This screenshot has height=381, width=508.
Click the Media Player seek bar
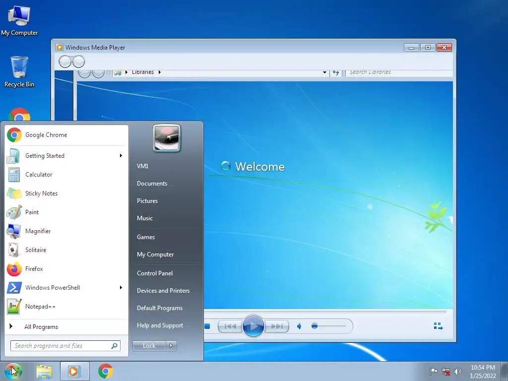(325, 312)
